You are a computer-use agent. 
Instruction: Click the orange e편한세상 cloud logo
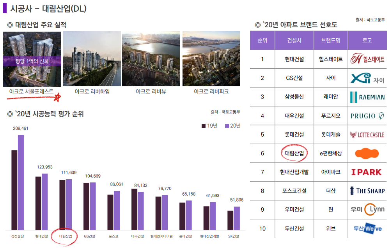click(x=367, y=153)
